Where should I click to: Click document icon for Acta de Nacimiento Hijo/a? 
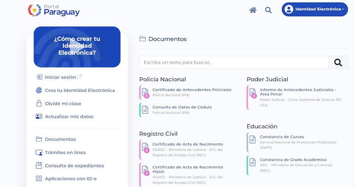pos(145,171)
